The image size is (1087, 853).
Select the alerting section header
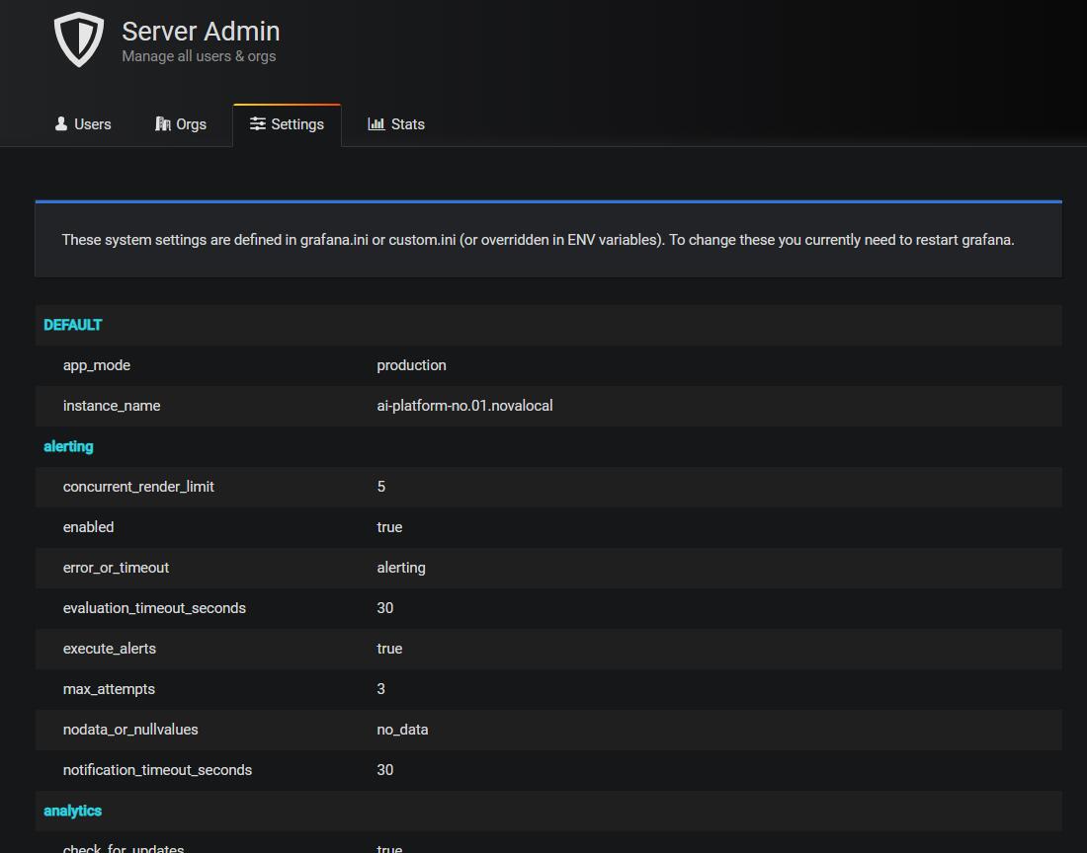pos(68,446)
